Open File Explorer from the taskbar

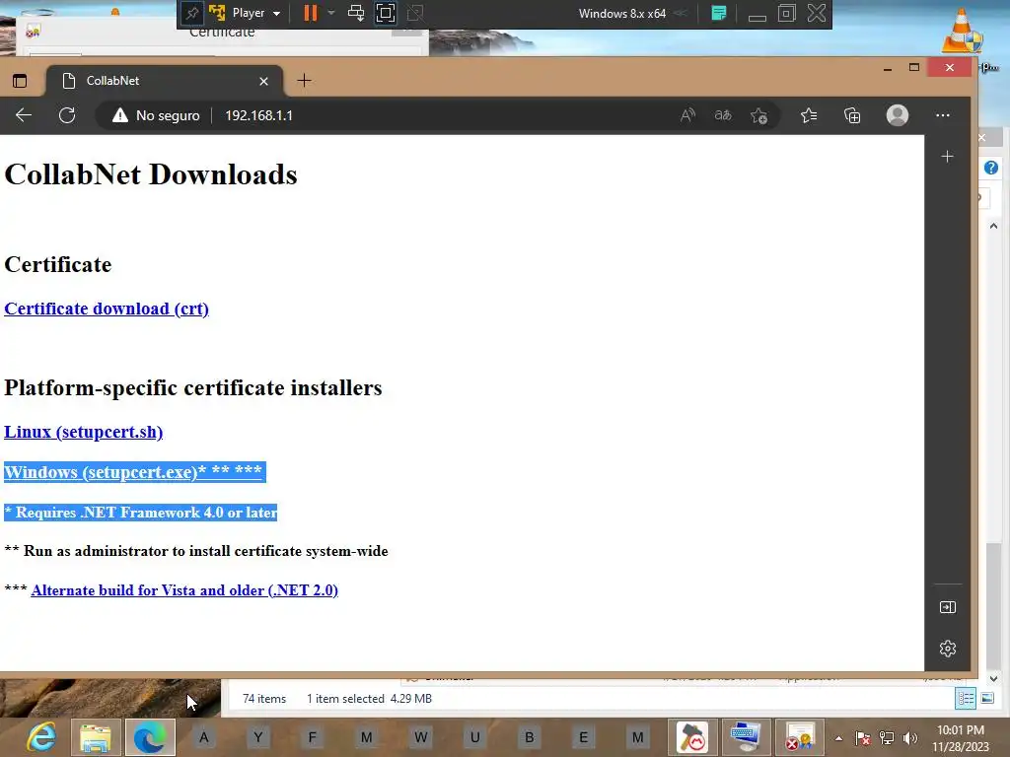[x=96, y=737]
